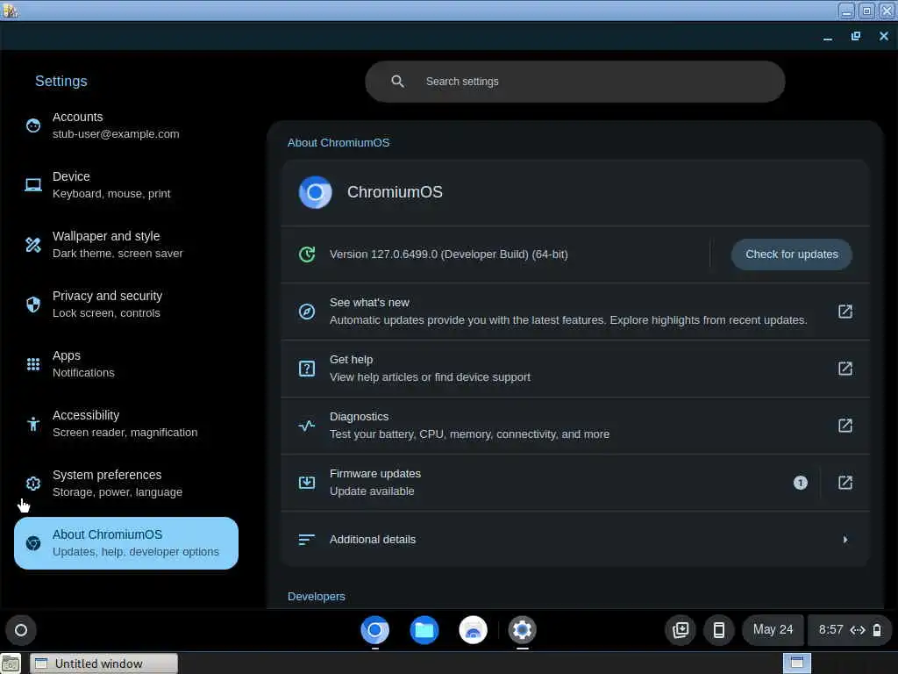This screenshot has height=674, width=898.
Task: Restore the Settings window size
Action: click(x=856, y=36)
